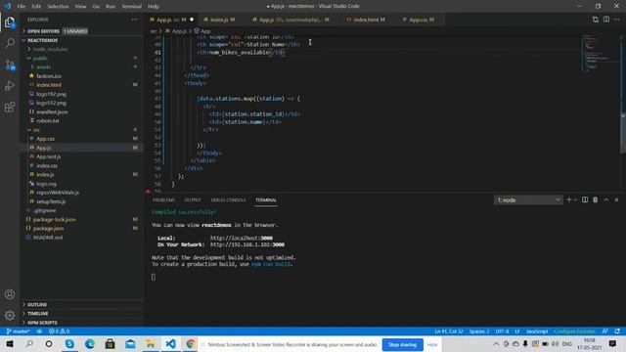Collapse the public folder
This screenshot has height=352, width=626.
click(x=40, y=59)
